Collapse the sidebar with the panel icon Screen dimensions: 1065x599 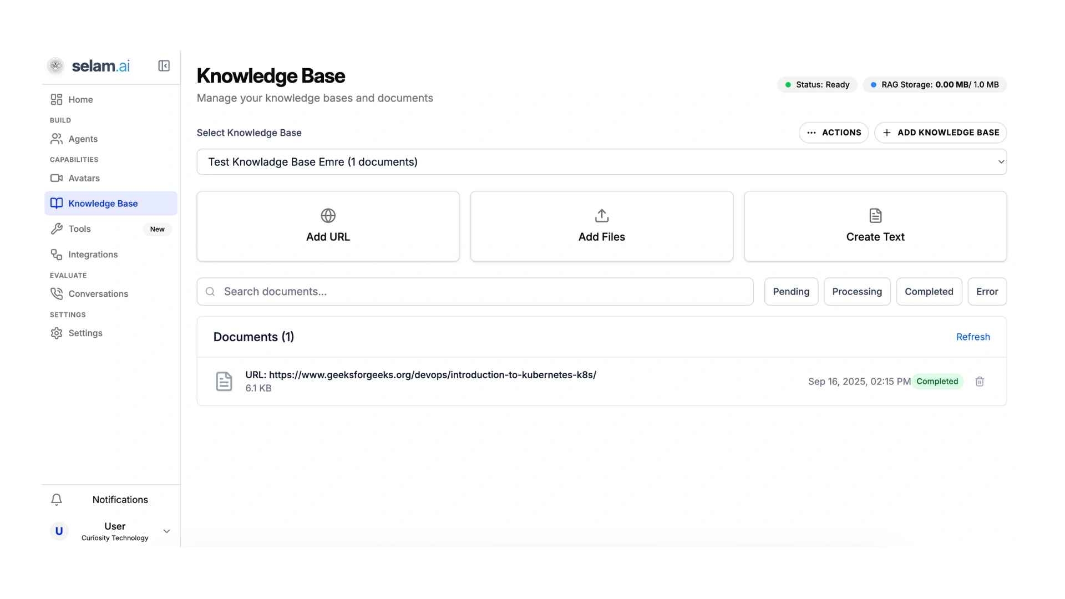click(x=164, y=65)
